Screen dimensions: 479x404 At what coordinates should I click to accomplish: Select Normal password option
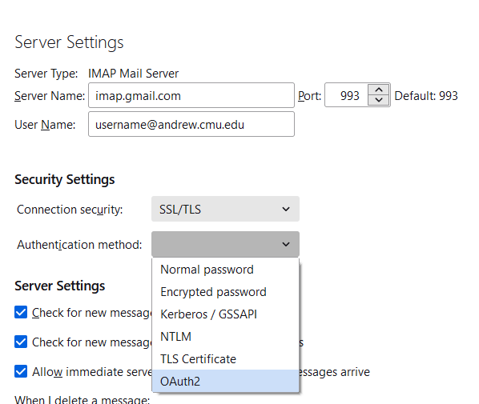225,270
